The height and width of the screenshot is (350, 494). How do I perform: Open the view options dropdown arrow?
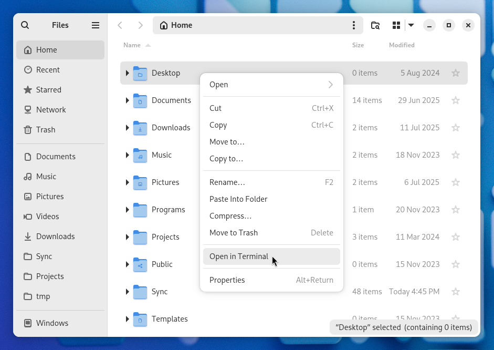(411, 25)
